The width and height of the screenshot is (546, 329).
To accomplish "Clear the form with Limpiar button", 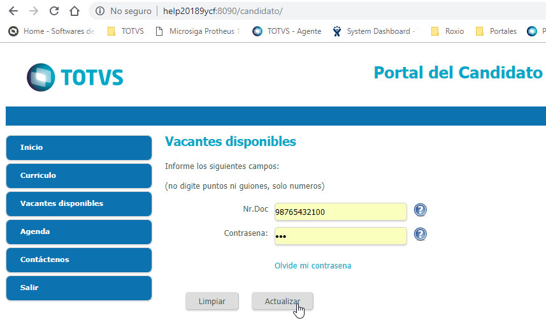I will point(212,301).
